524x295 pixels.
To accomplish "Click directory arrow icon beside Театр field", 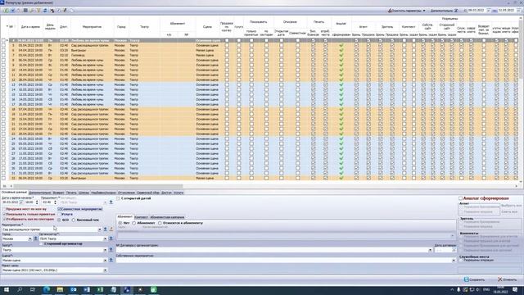I will pos(111,250).
